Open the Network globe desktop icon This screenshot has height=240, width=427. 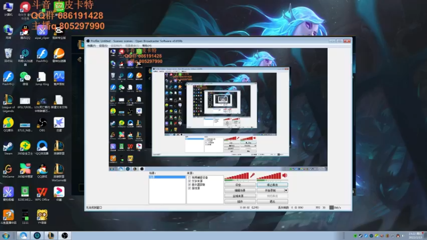tap(8, 32)
